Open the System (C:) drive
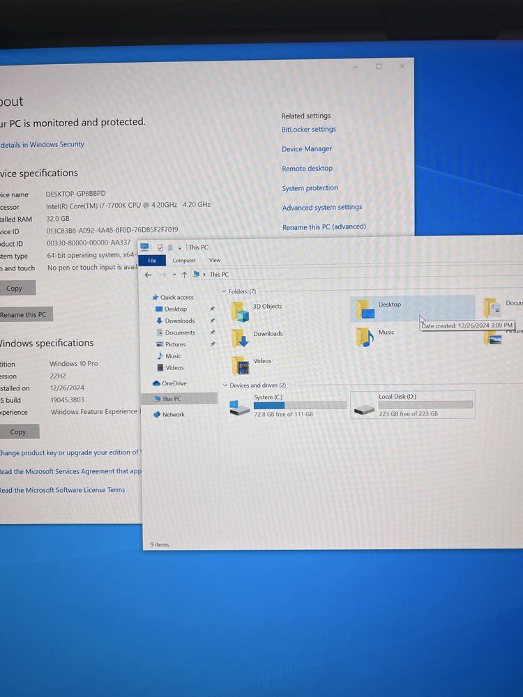This screenshot has height=697, width=523. pos(287,406)
